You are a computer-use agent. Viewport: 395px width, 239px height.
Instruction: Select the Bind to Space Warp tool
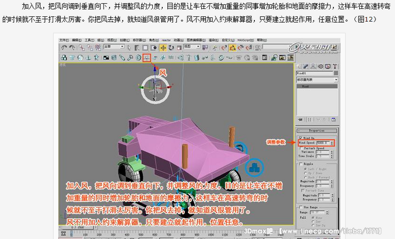click(x=98, y=47)
